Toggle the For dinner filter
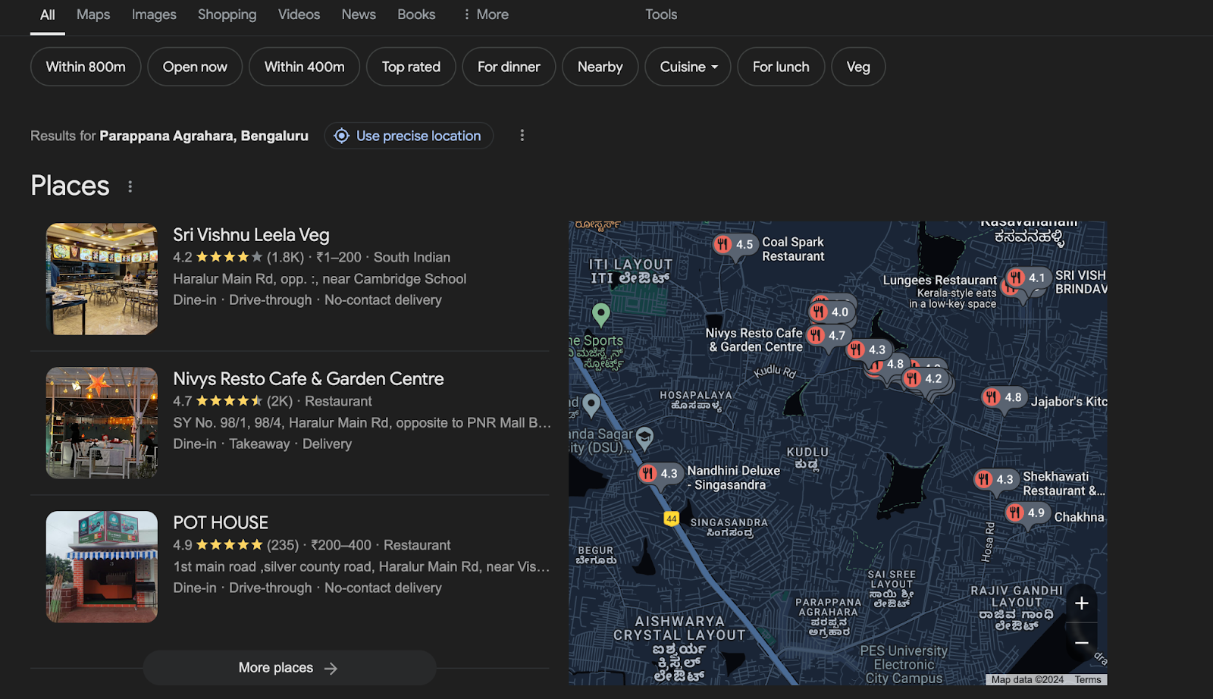 (509, 67)
